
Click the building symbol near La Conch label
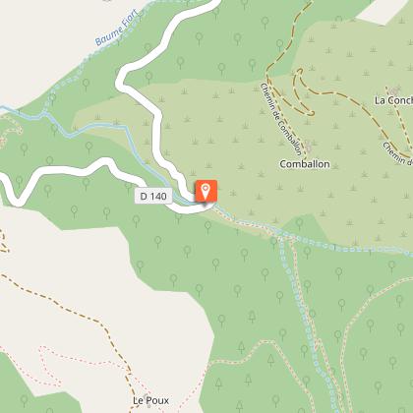coord(396,89)
